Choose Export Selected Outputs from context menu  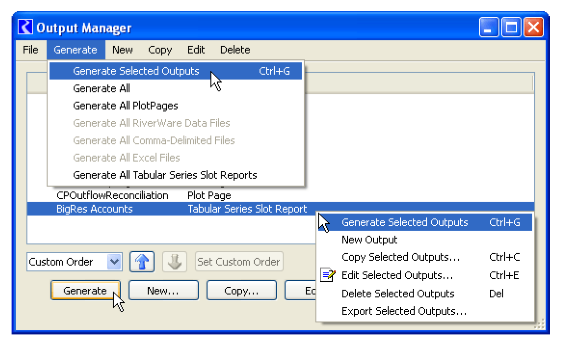tap(404, 311)
